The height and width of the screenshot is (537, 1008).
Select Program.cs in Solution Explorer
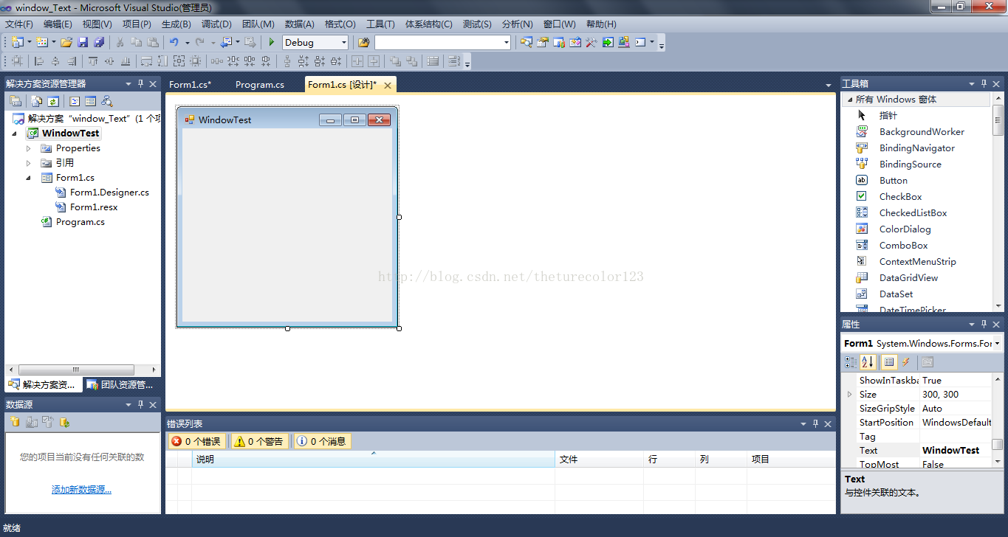80,222
